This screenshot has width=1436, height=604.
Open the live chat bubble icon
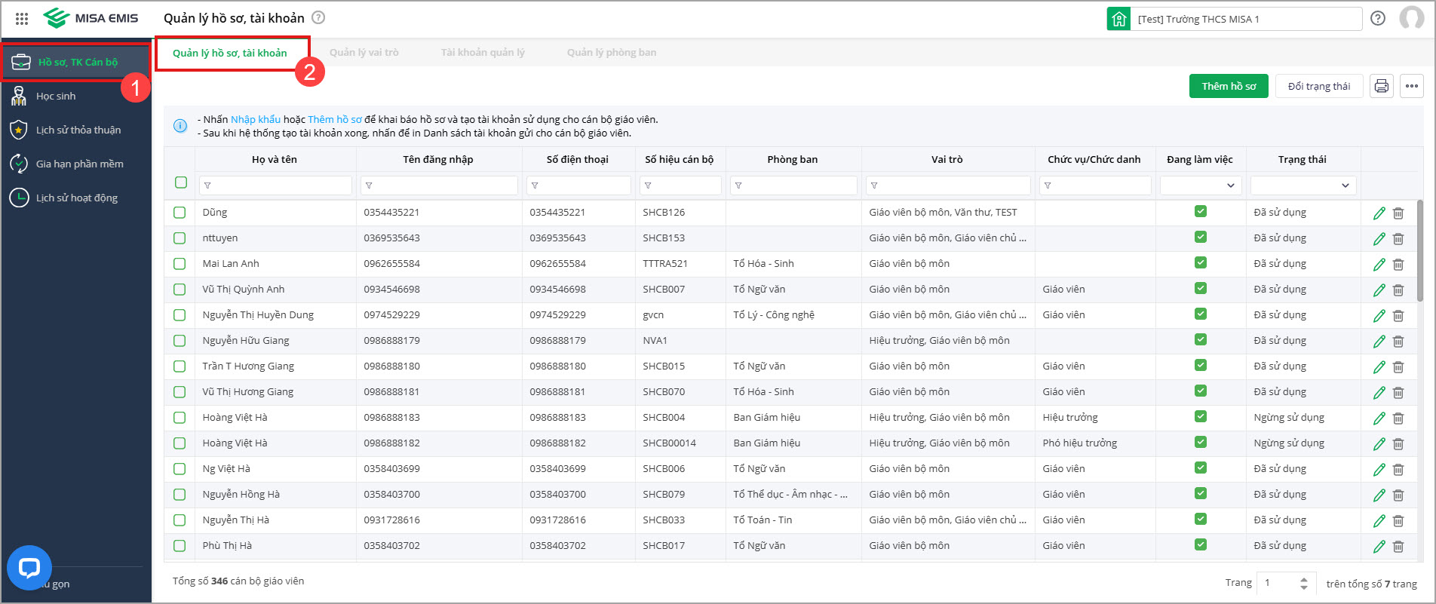click(29, 567)
